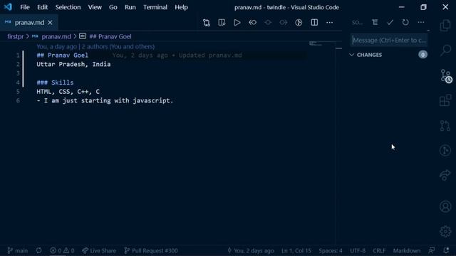Click the 'HTML, CSS, C++, C' line
This screenshot has height=256, width=456.
pyautogui.click(x=68, y=92)
